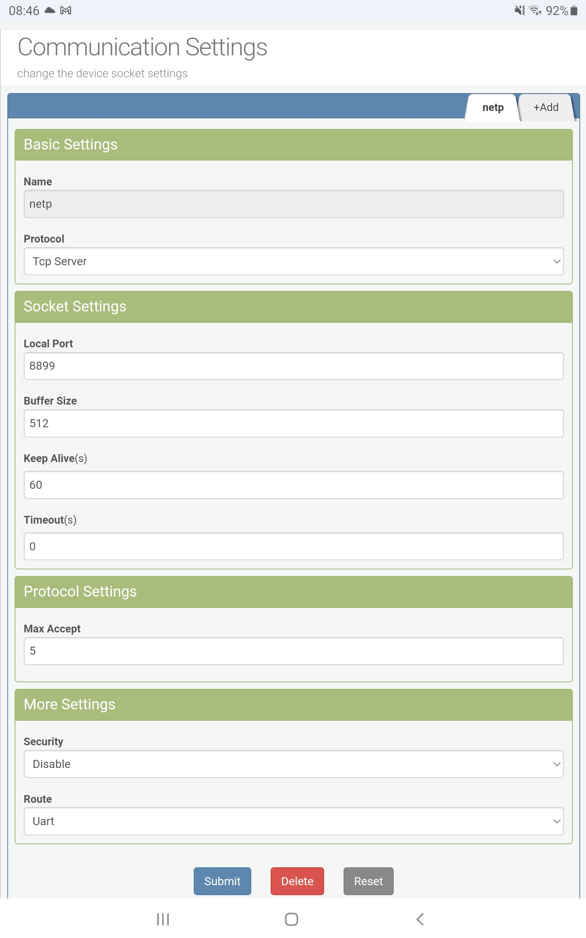Tap the cloud status bar icon

point(50,11)
